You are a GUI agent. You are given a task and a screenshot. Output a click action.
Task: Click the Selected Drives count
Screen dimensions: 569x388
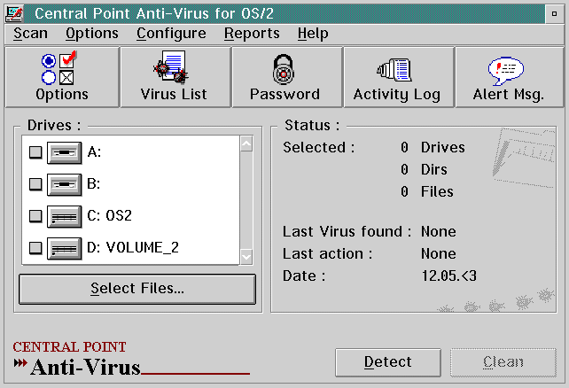[x=404, y=148]
